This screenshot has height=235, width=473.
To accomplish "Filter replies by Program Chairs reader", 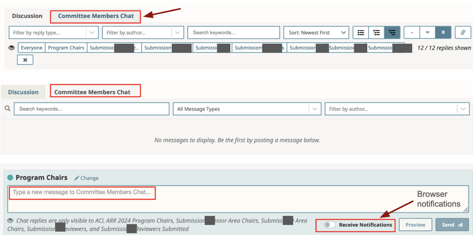I will [66, 48].
